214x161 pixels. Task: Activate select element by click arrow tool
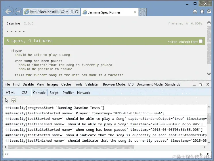point(7,101)
